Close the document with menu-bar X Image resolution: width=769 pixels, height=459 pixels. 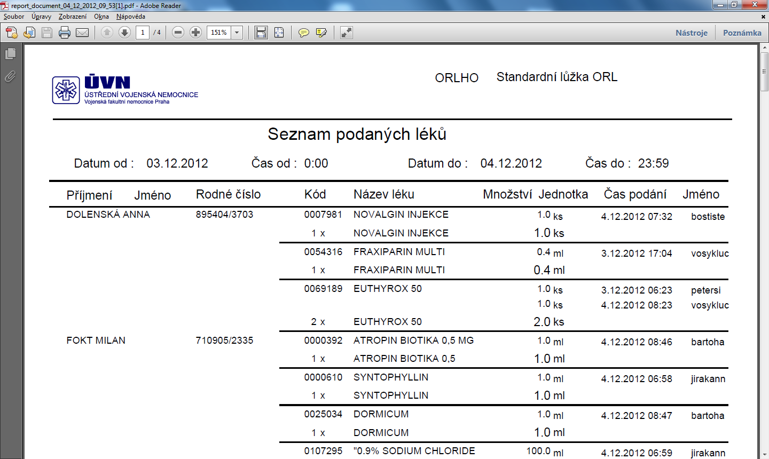[764, 17]
